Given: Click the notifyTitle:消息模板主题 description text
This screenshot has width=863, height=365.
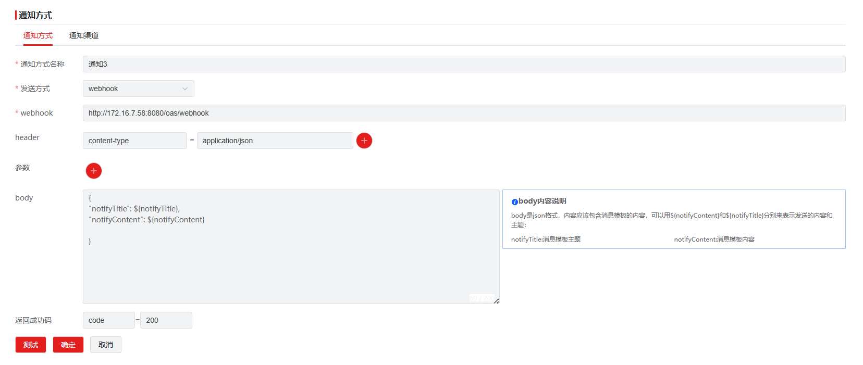Looking at the screenshot, I should [546, 240].
